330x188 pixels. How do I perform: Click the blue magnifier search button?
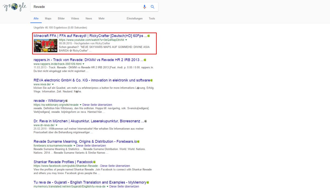pyautogui.click(x=153, y=7)
